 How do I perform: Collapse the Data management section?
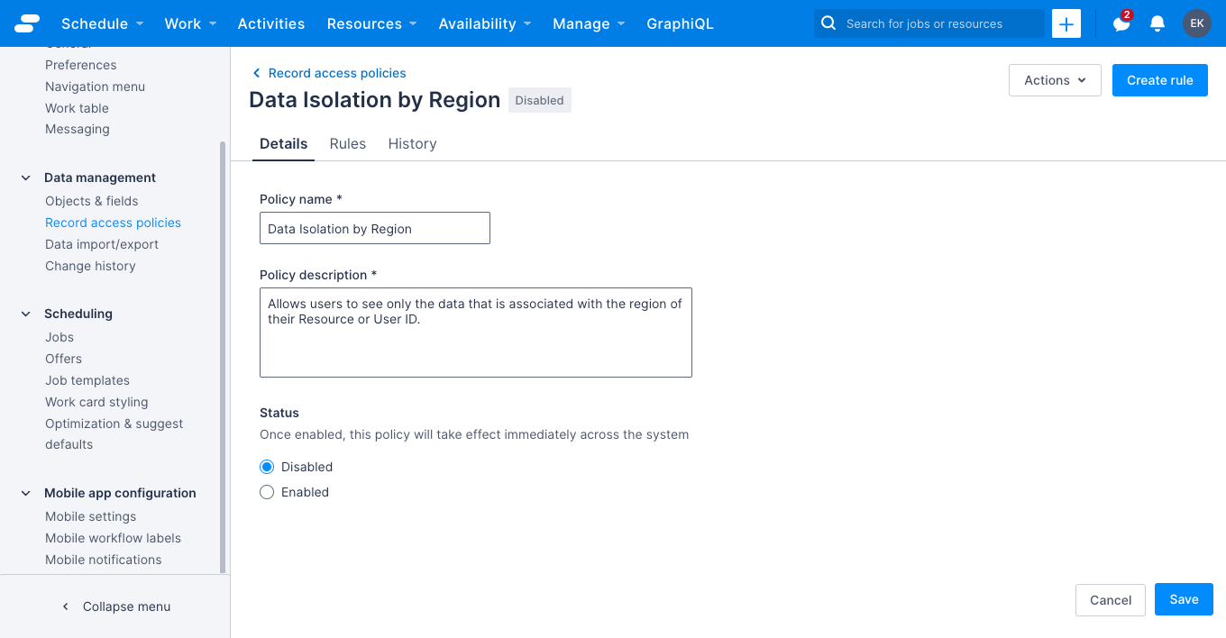coord(25,178)
